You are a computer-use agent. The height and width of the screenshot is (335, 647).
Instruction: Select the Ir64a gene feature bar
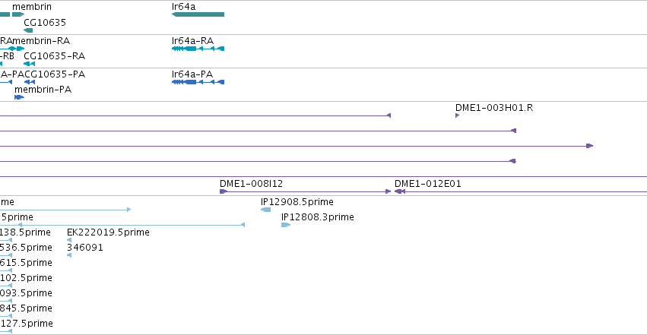198,14
